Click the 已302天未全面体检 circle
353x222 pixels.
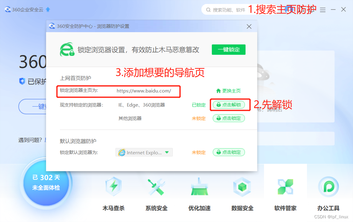point(46,182)
